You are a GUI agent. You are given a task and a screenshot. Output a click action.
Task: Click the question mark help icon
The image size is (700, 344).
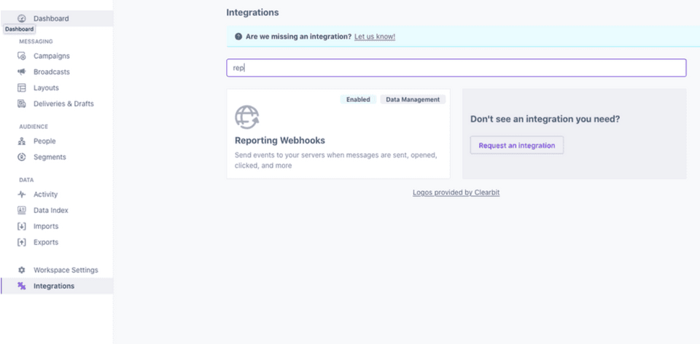click(238, 36)
